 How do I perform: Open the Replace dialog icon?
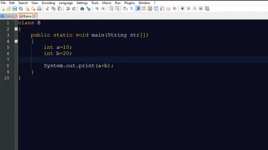click(x=88, y=8)
